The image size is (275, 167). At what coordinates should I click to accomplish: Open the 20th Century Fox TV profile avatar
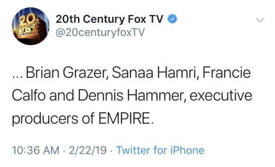(x=31, y=26)
